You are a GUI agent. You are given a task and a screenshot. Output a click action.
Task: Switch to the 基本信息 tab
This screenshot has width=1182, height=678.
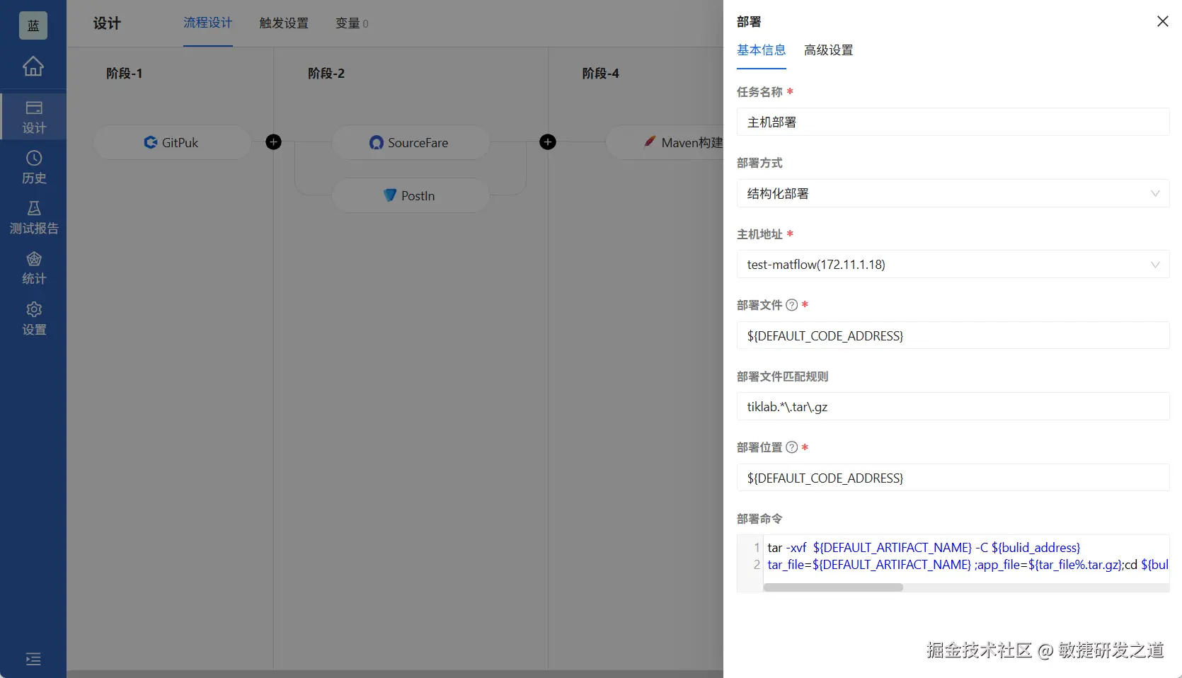[x=762, y=50]
